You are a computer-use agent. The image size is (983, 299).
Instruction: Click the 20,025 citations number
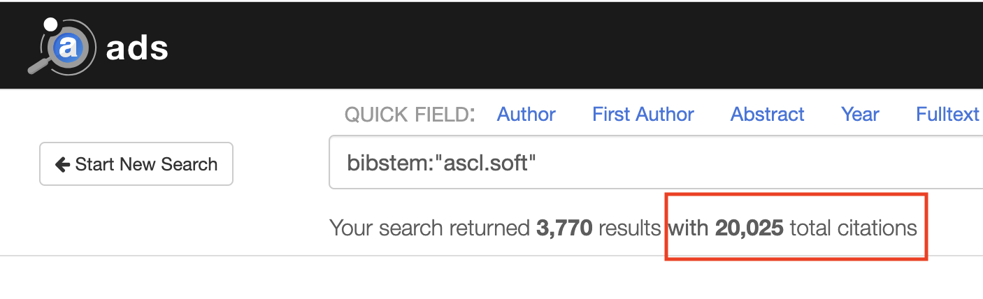coord(749,228)
